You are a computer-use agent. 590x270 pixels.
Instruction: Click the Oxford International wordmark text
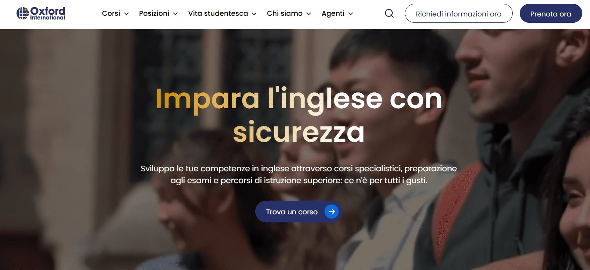point(48,13)
